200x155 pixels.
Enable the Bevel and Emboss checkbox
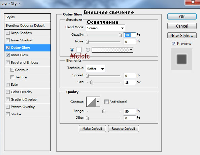pyautogui.click(x=8, y=63)
